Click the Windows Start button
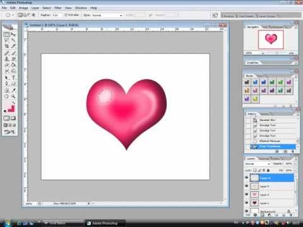 (8, 223)
